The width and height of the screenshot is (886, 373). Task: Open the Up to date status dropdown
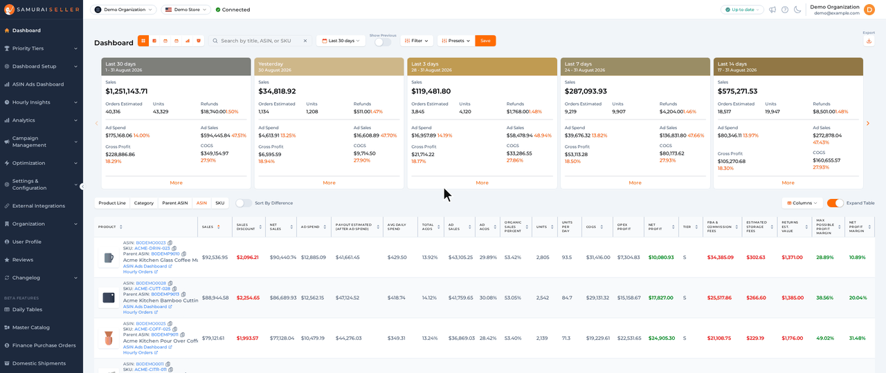(742, 10)
